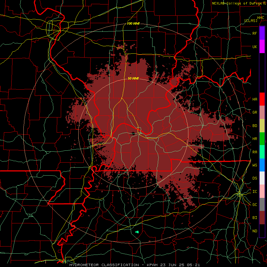Click the UK legend label
Viewport: 267px width, 267px height.
pyautogui.click(x=255, y=47)
